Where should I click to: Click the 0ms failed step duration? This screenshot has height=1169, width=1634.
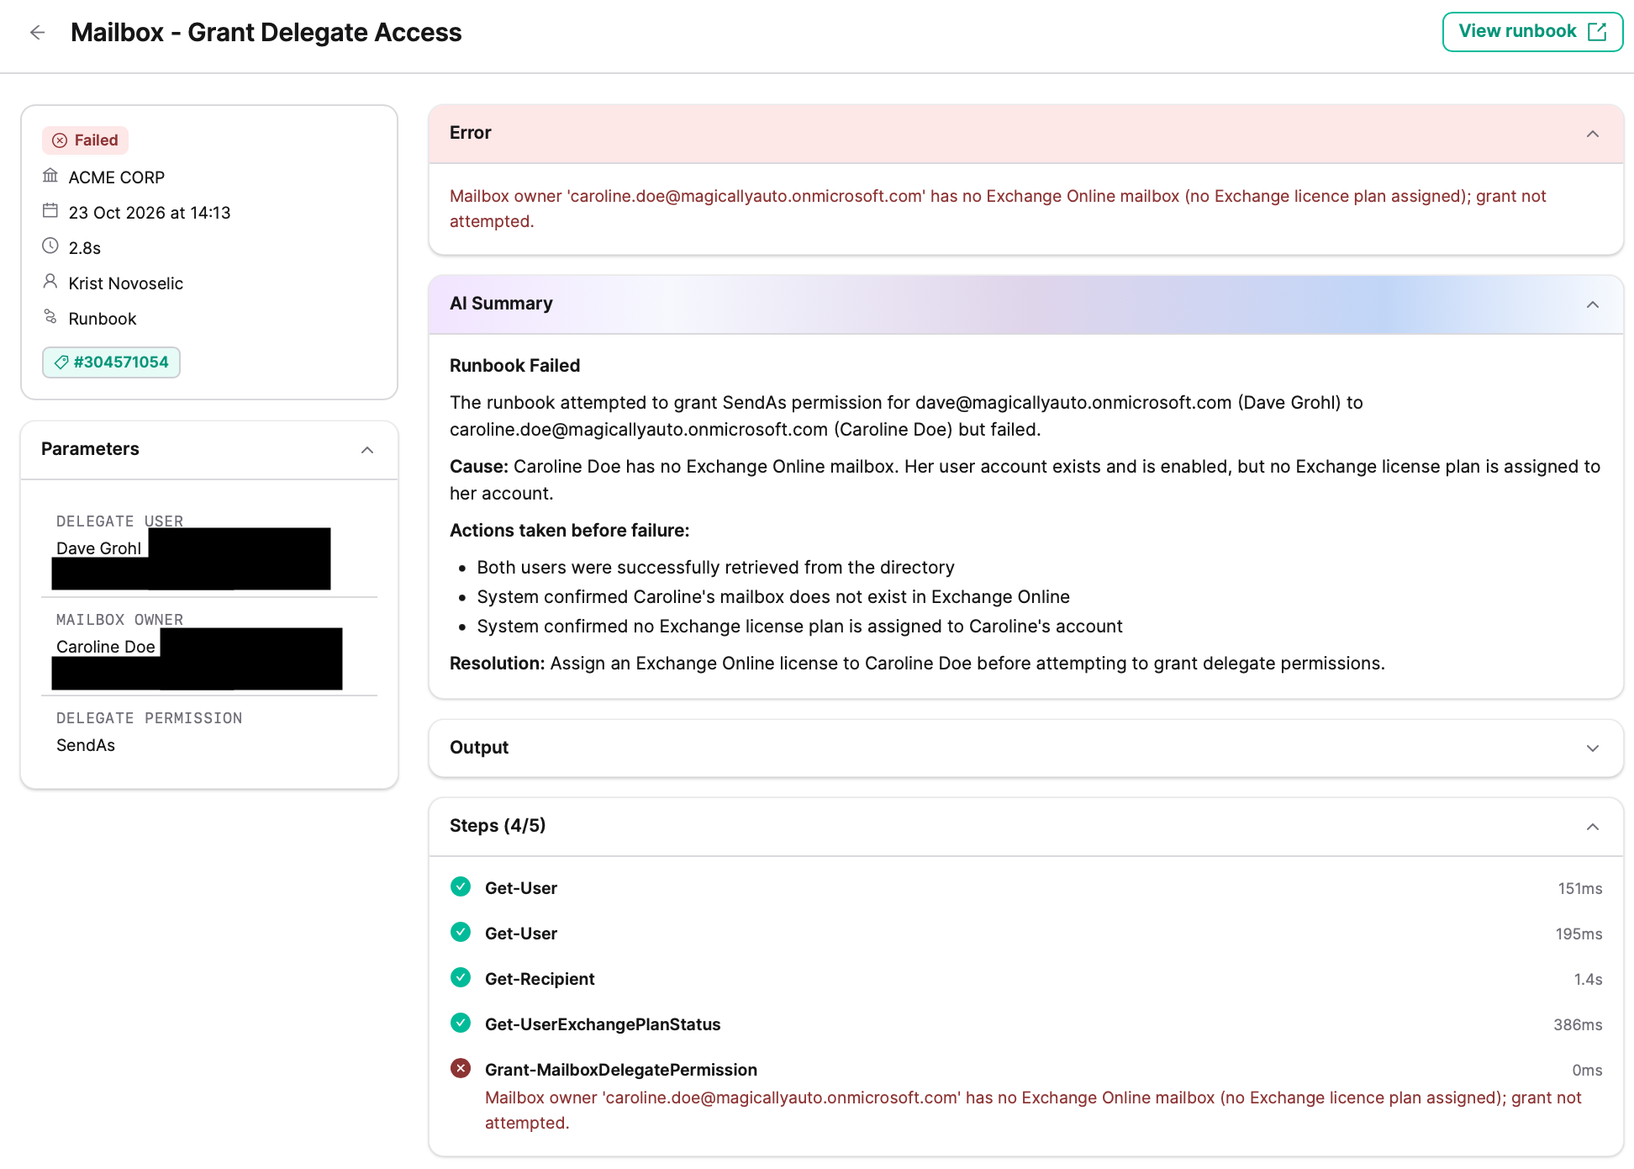click(1587, 1071)
